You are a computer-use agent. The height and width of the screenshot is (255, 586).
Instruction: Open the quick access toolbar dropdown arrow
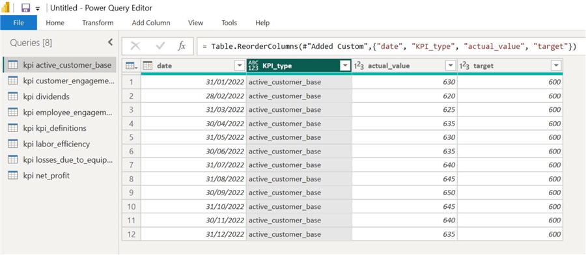coord(38,8)
